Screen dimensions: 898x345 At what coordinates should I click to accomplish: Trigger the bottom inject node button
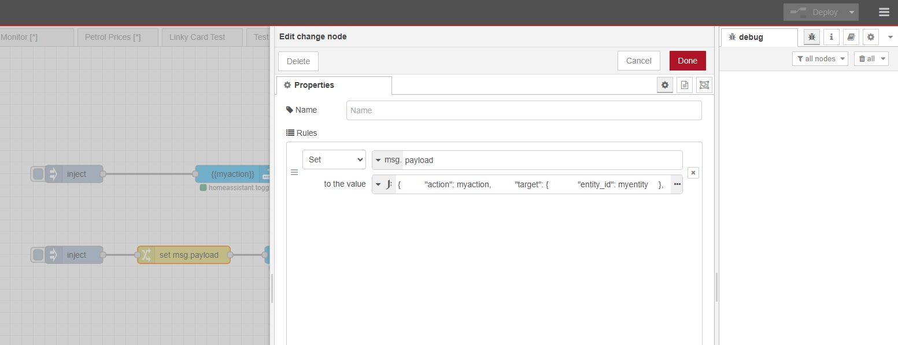[x=38, y=255]
